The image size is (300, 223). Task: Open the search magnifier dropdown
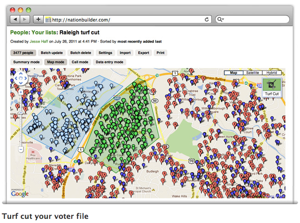point(220,20)
